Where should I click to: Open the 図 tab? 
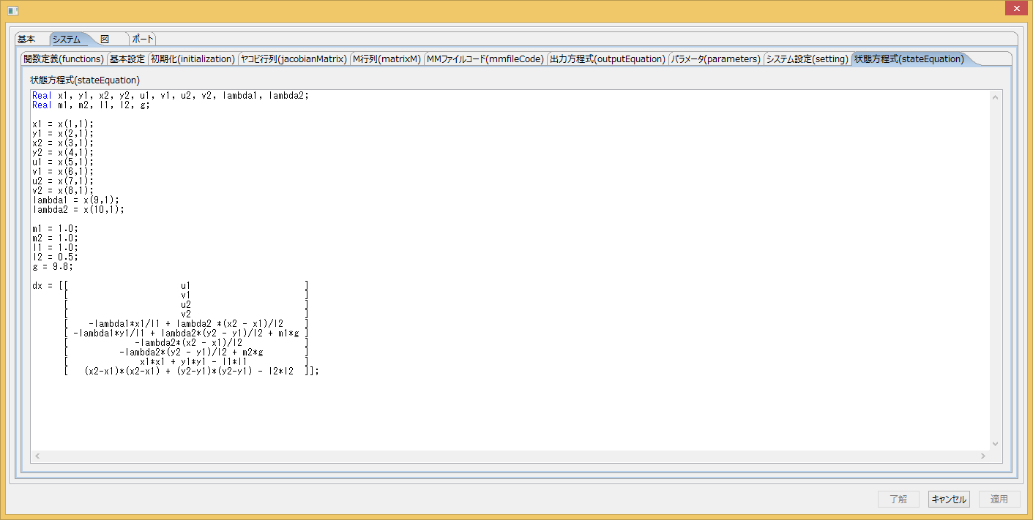click(105, 39)
